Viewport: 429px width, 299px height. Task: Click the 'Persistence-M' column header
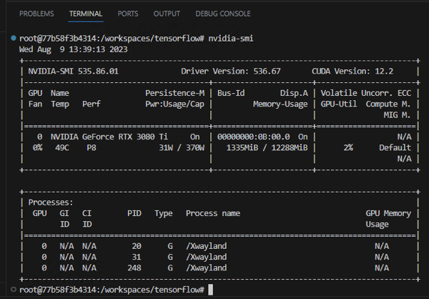(175, 93)
